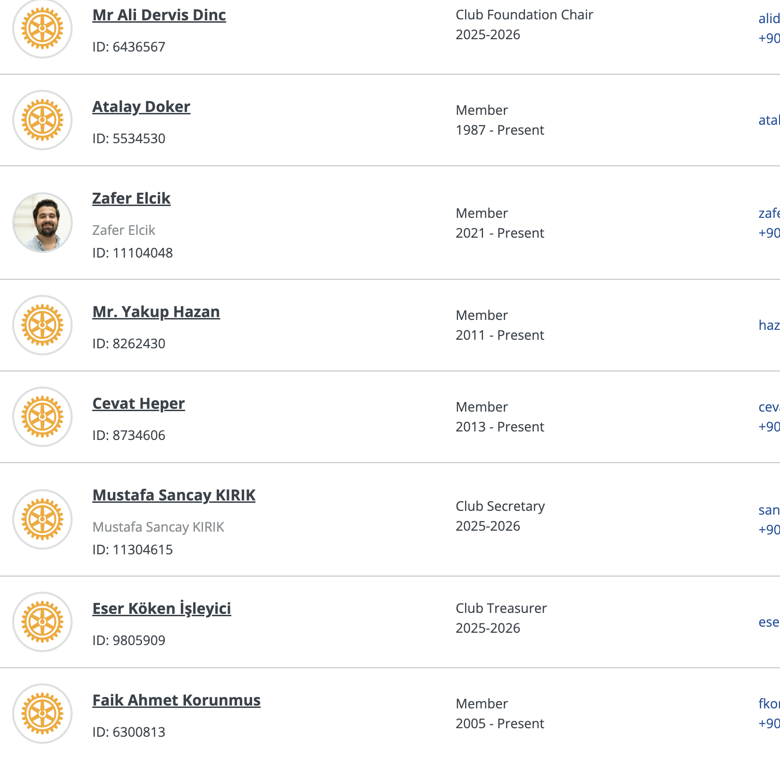
Task: Open Mr Ali Dervis Dinc's profile
Action: [159, 15]
